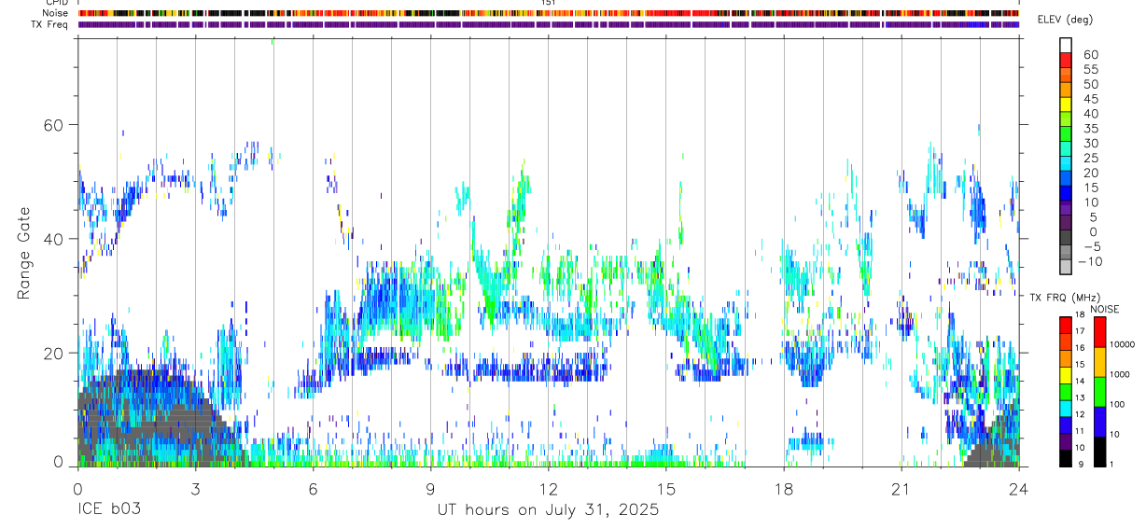The height and width of the screenshot is (529, 1146).
Task: Click the red top swatch of TX FRQ colorbar
Action: click(1066, 325)
